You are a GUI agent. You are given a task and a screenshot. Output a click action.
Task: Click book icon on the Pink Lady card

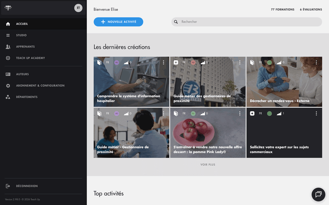(176, 113)
